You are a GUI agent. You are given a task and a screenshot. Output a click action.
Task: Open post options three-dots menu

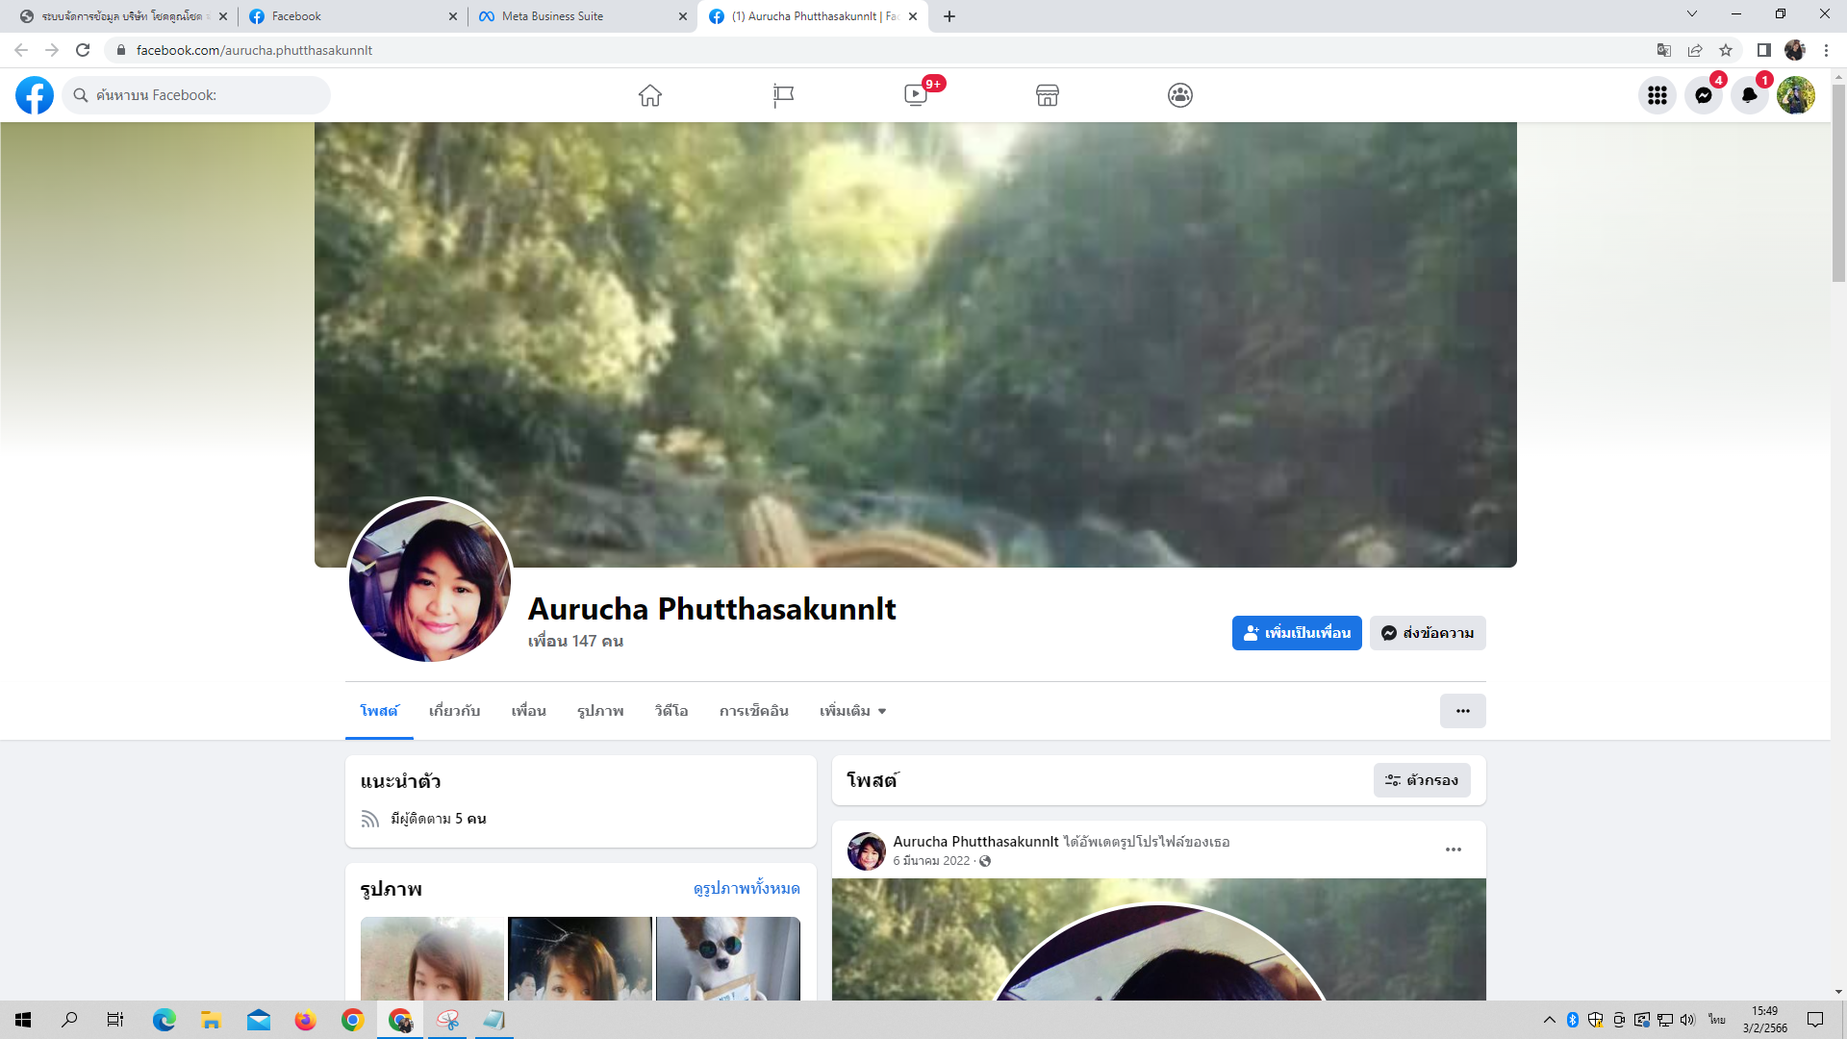pyautogui.click(x=1453, y=849)
